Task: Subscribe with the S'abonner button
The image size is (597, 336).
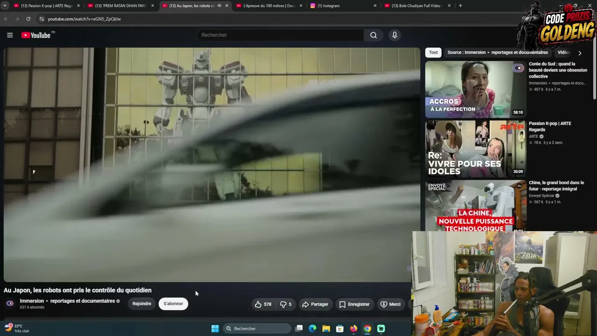Action: tap(173, 304)
